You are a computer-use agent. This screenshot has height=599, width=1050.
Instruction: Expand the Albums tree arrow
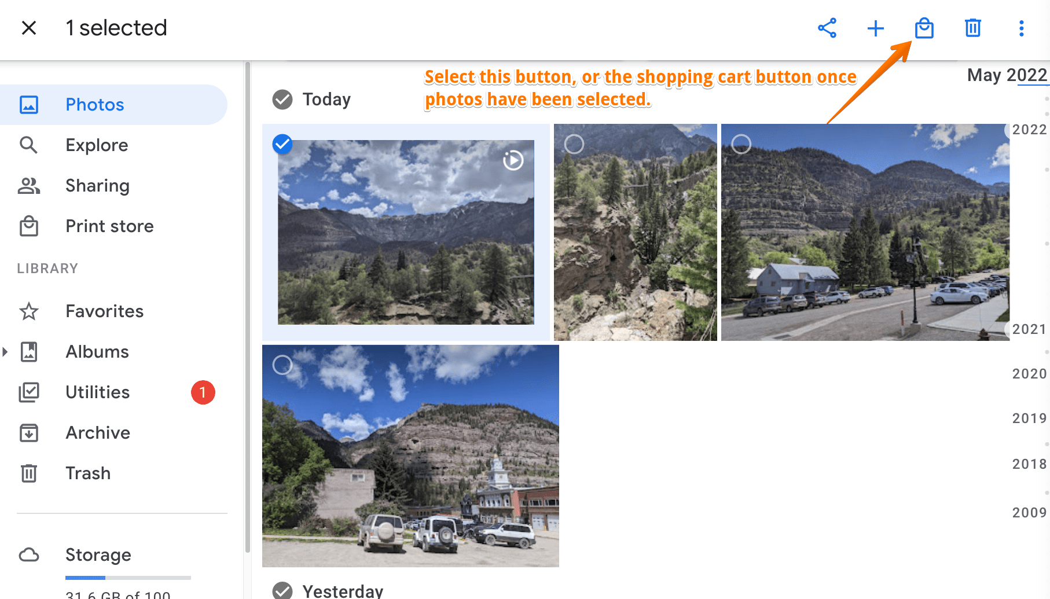pyautogui.click(x=5, y=352)
